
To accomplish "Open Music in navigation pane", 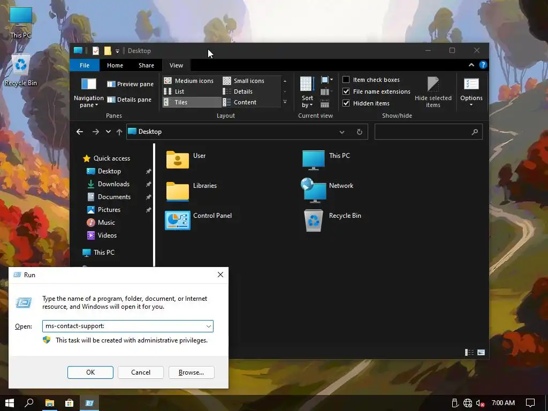I will (101, 223).
